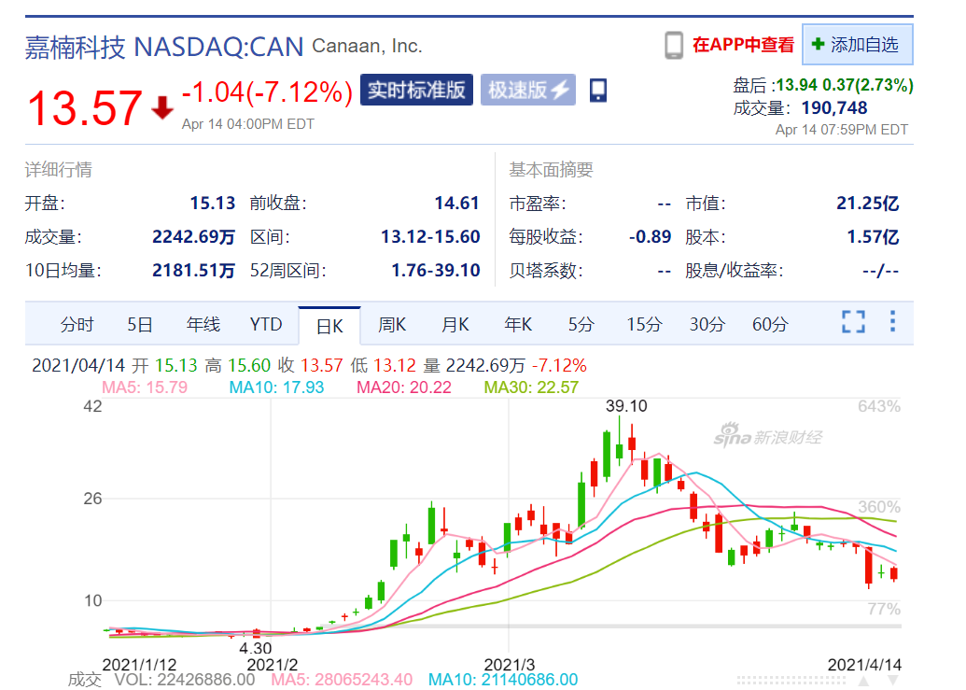
Task: Click the 嘉楠科技 NASDAQ:CAN title
Action: 164,48
